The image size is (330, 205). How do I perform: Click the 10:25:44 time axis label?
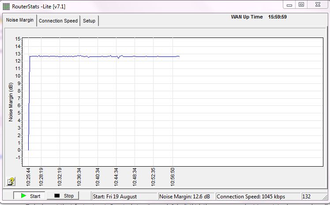(28, 176)
